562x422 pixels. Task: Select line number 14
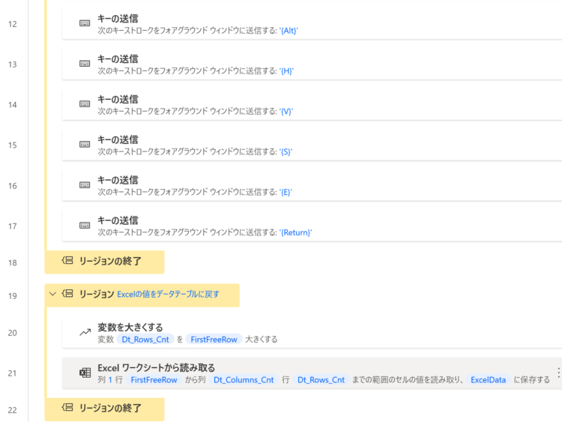click(13, 105)
